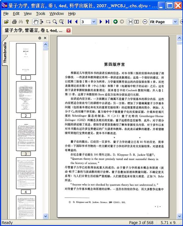The width and height of the screenshot is (183, 226).
Task: Maximize the DjVu viewer window
Action: [x=170, y=5]
